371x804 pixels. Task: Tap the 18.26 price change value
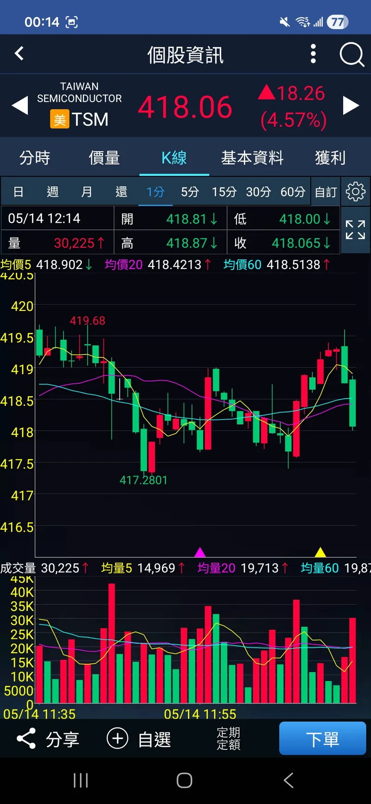[301, 93]
